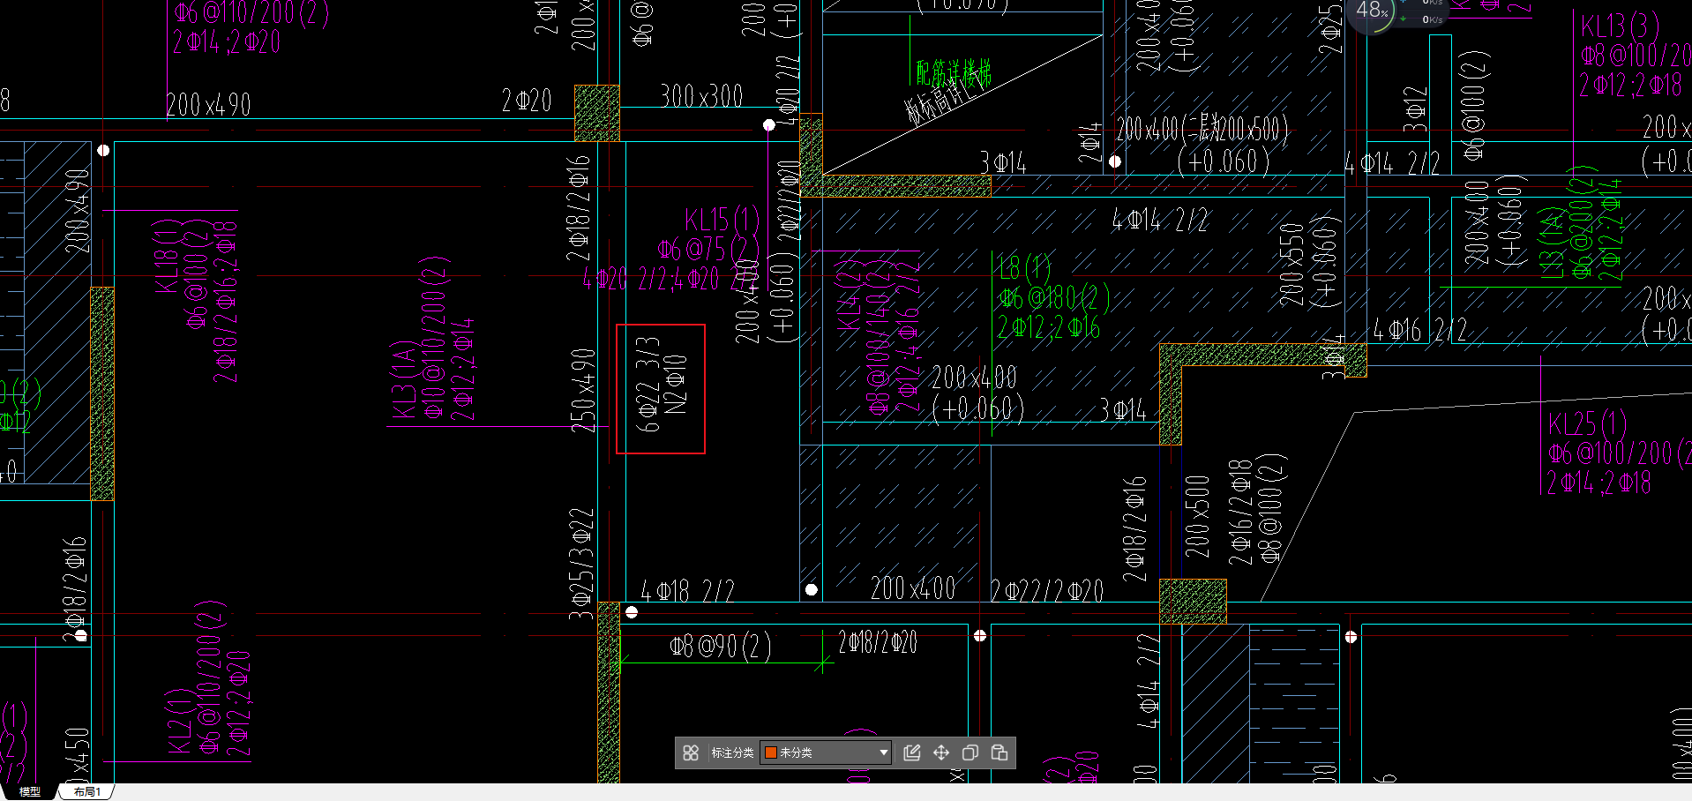Select the 200x400(二层为200x500) size note

1202,131
